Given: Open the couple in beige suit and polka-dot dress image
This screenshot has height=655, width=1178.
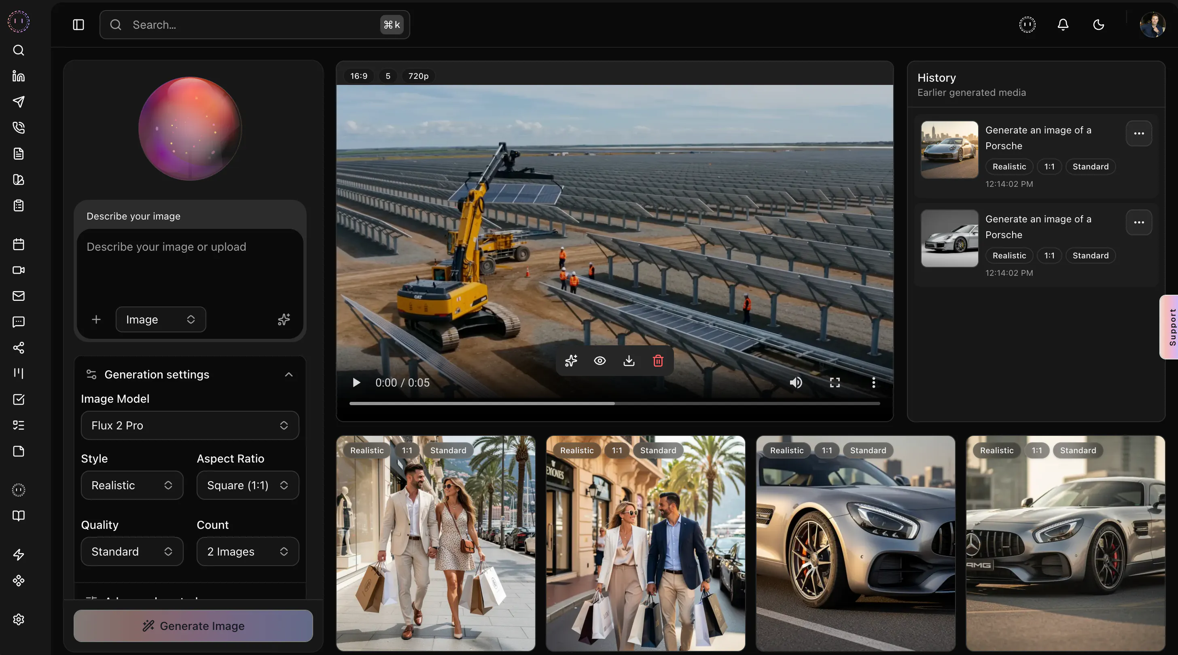Looking at the screenshot, I should (436, 543).
